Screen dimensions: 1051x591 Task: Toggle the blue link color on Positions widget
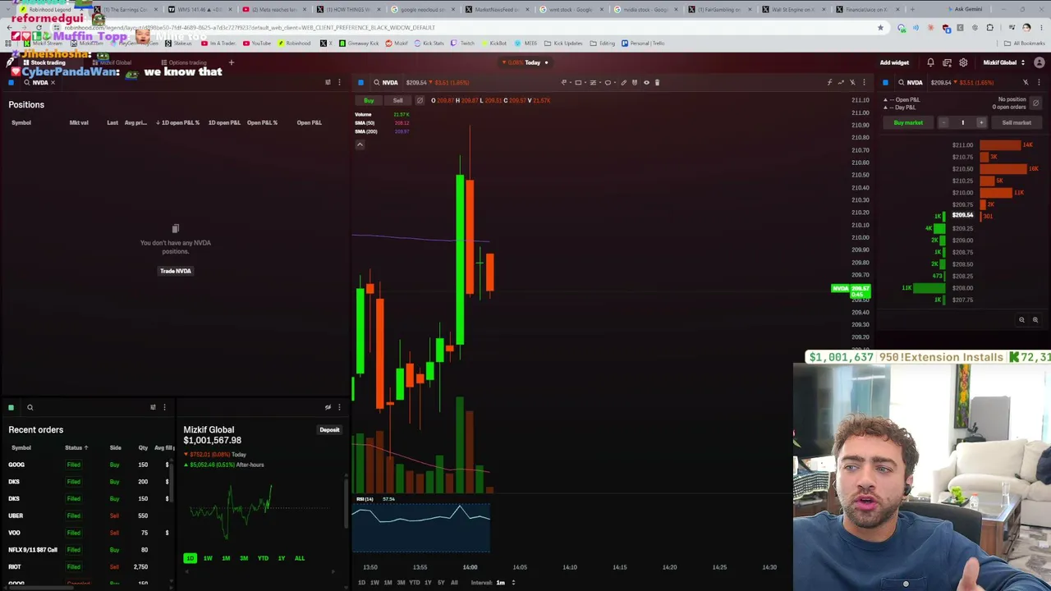point(11,83)
